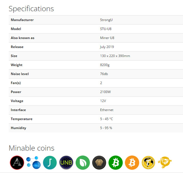Select the dark eagle eMark coin icon
183x173 pixels.
99,163
